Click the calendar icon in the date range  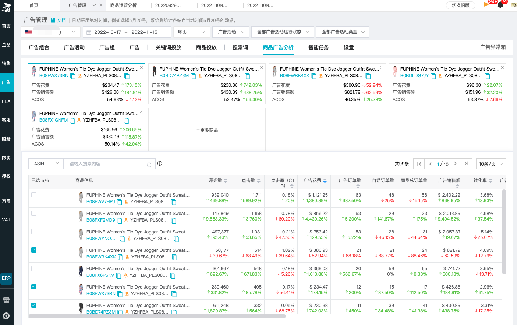point(89,32)
